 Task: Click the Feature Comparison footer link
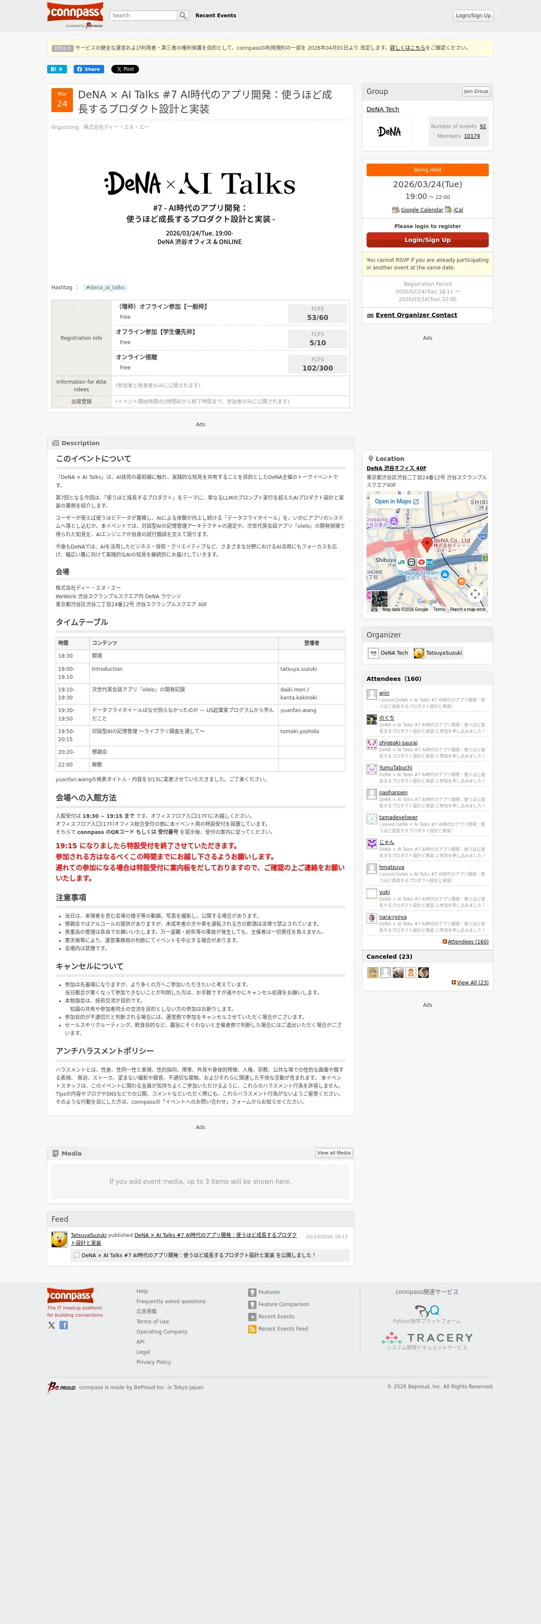tap(284, 1304)
